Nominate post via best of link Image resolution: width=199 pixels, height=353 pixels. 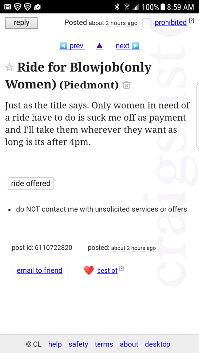tap(107, 271)
